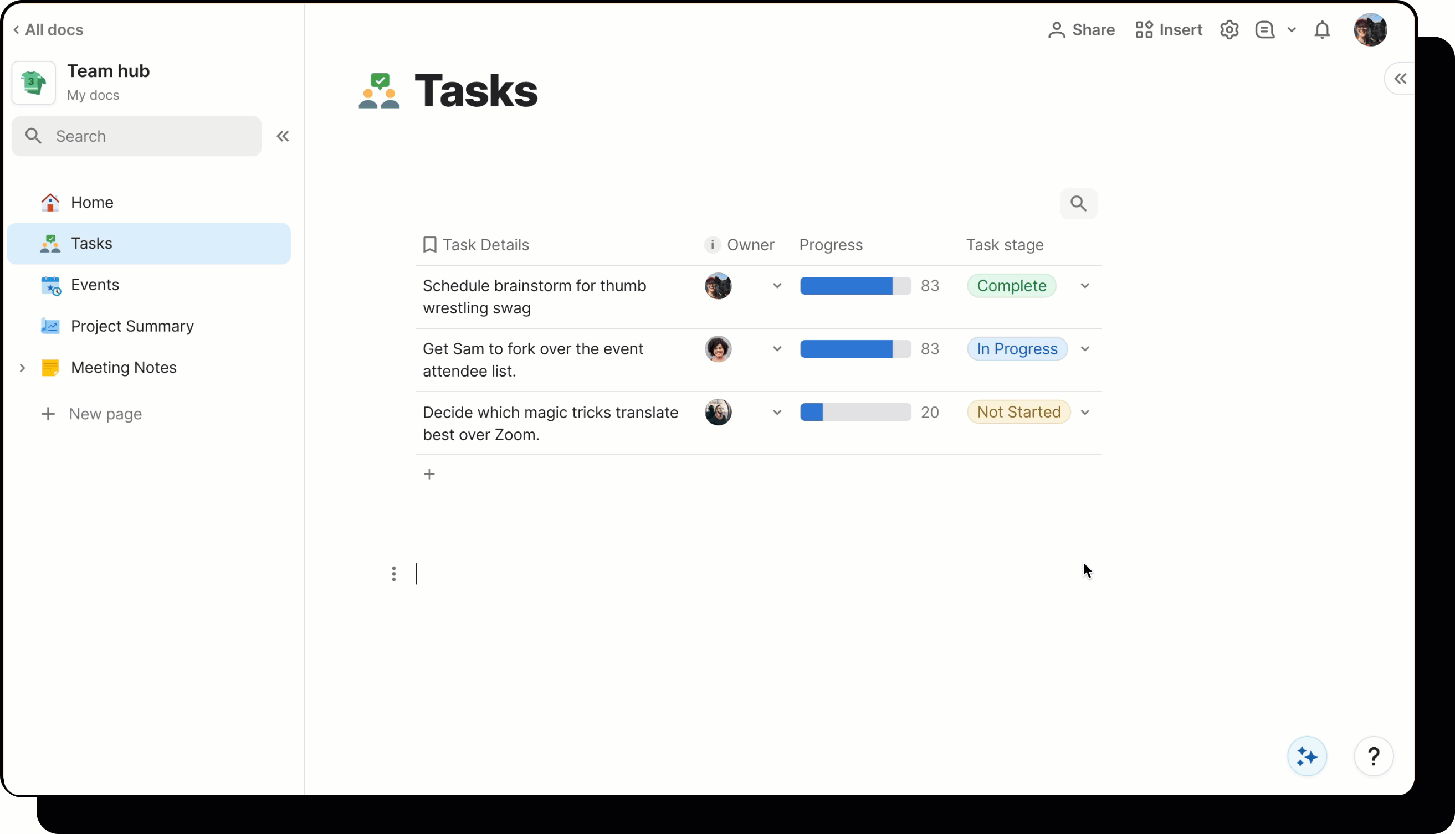
Task: Open the dropdown arrow next to the comments icon
Action: pyautogui.click(x=1292, y=30)
